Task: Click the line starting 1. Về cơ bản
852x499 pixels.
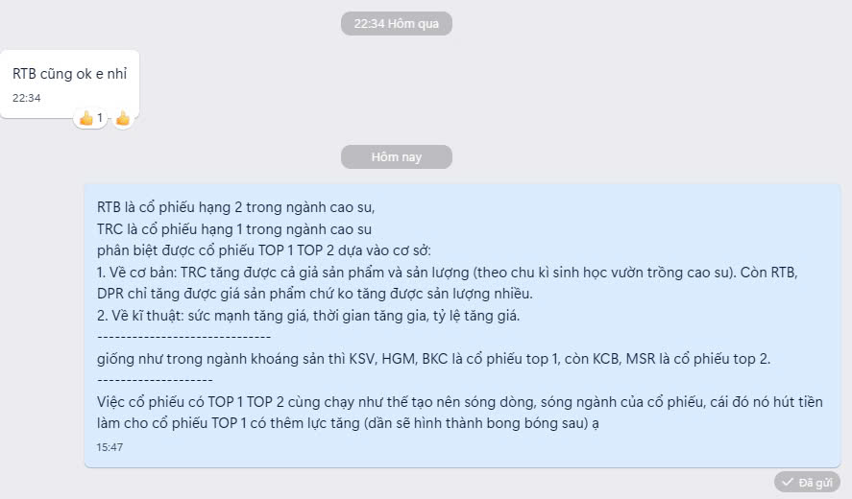Action: pos(448,272)
